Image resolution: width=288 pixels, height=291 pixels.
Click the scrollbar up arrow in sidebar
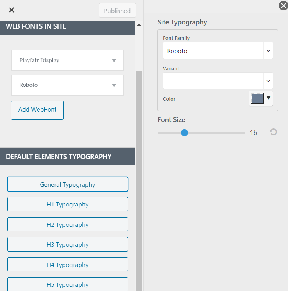click(x=139, y=25)
